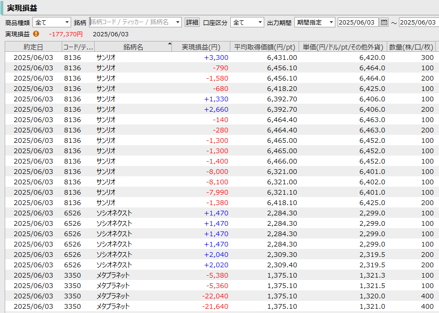Viewport: 439px width, 313px height.
Task: Expand the 銘柄 code search combo box
Action: click(178, 22)
